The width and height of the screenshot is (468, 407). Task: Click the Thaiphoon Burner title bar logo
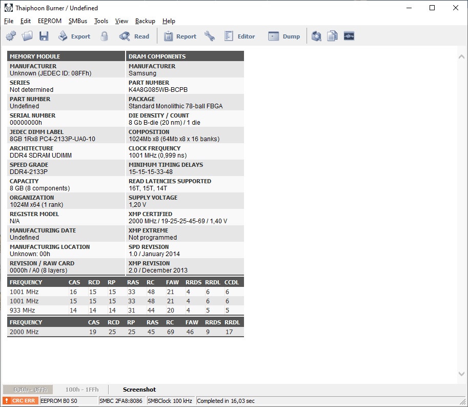point(9,8)
